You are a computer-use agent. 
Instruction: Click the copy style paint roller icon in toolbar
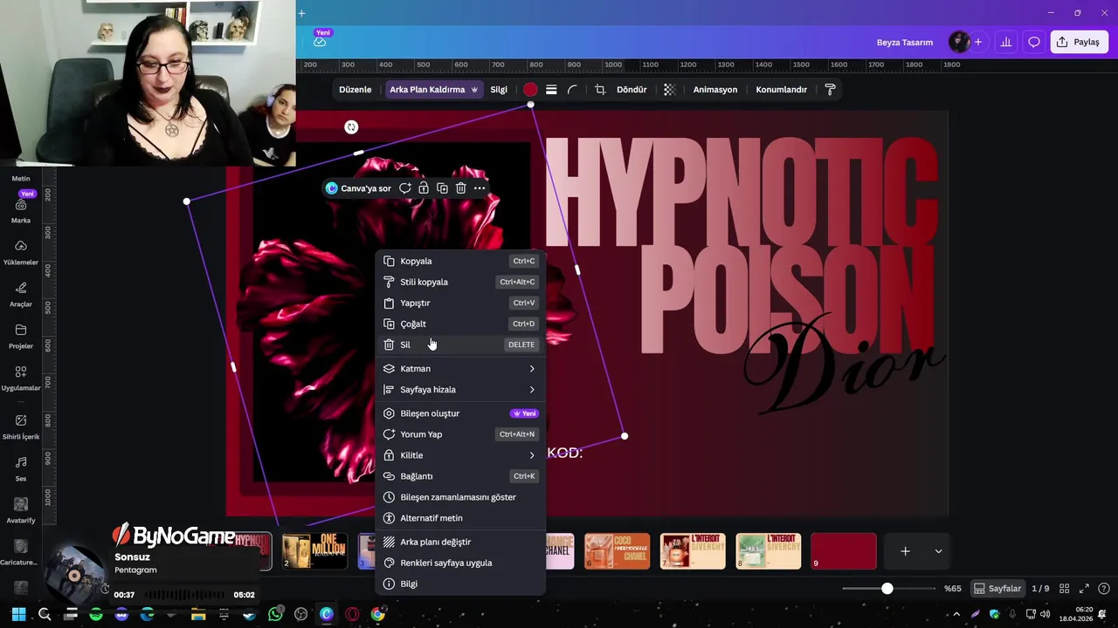(x=830, y=90)
